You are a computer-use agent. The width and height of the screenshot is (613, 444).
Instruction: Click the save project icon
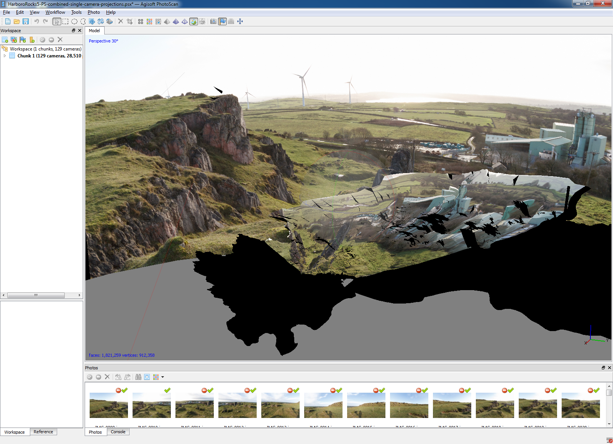[26, 21]
